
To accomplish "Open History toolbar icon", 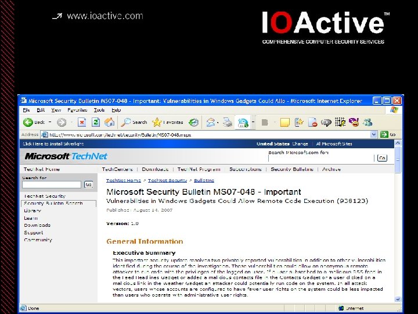I will 193,122.
